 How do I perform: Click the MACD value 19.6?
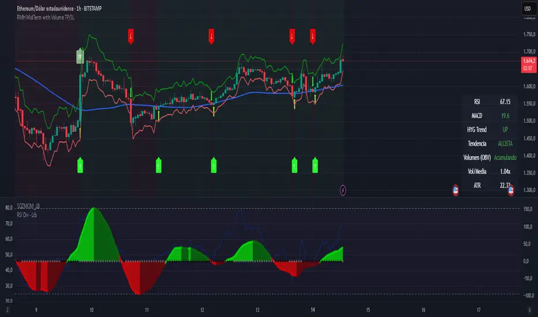click(x=505, y=116)
